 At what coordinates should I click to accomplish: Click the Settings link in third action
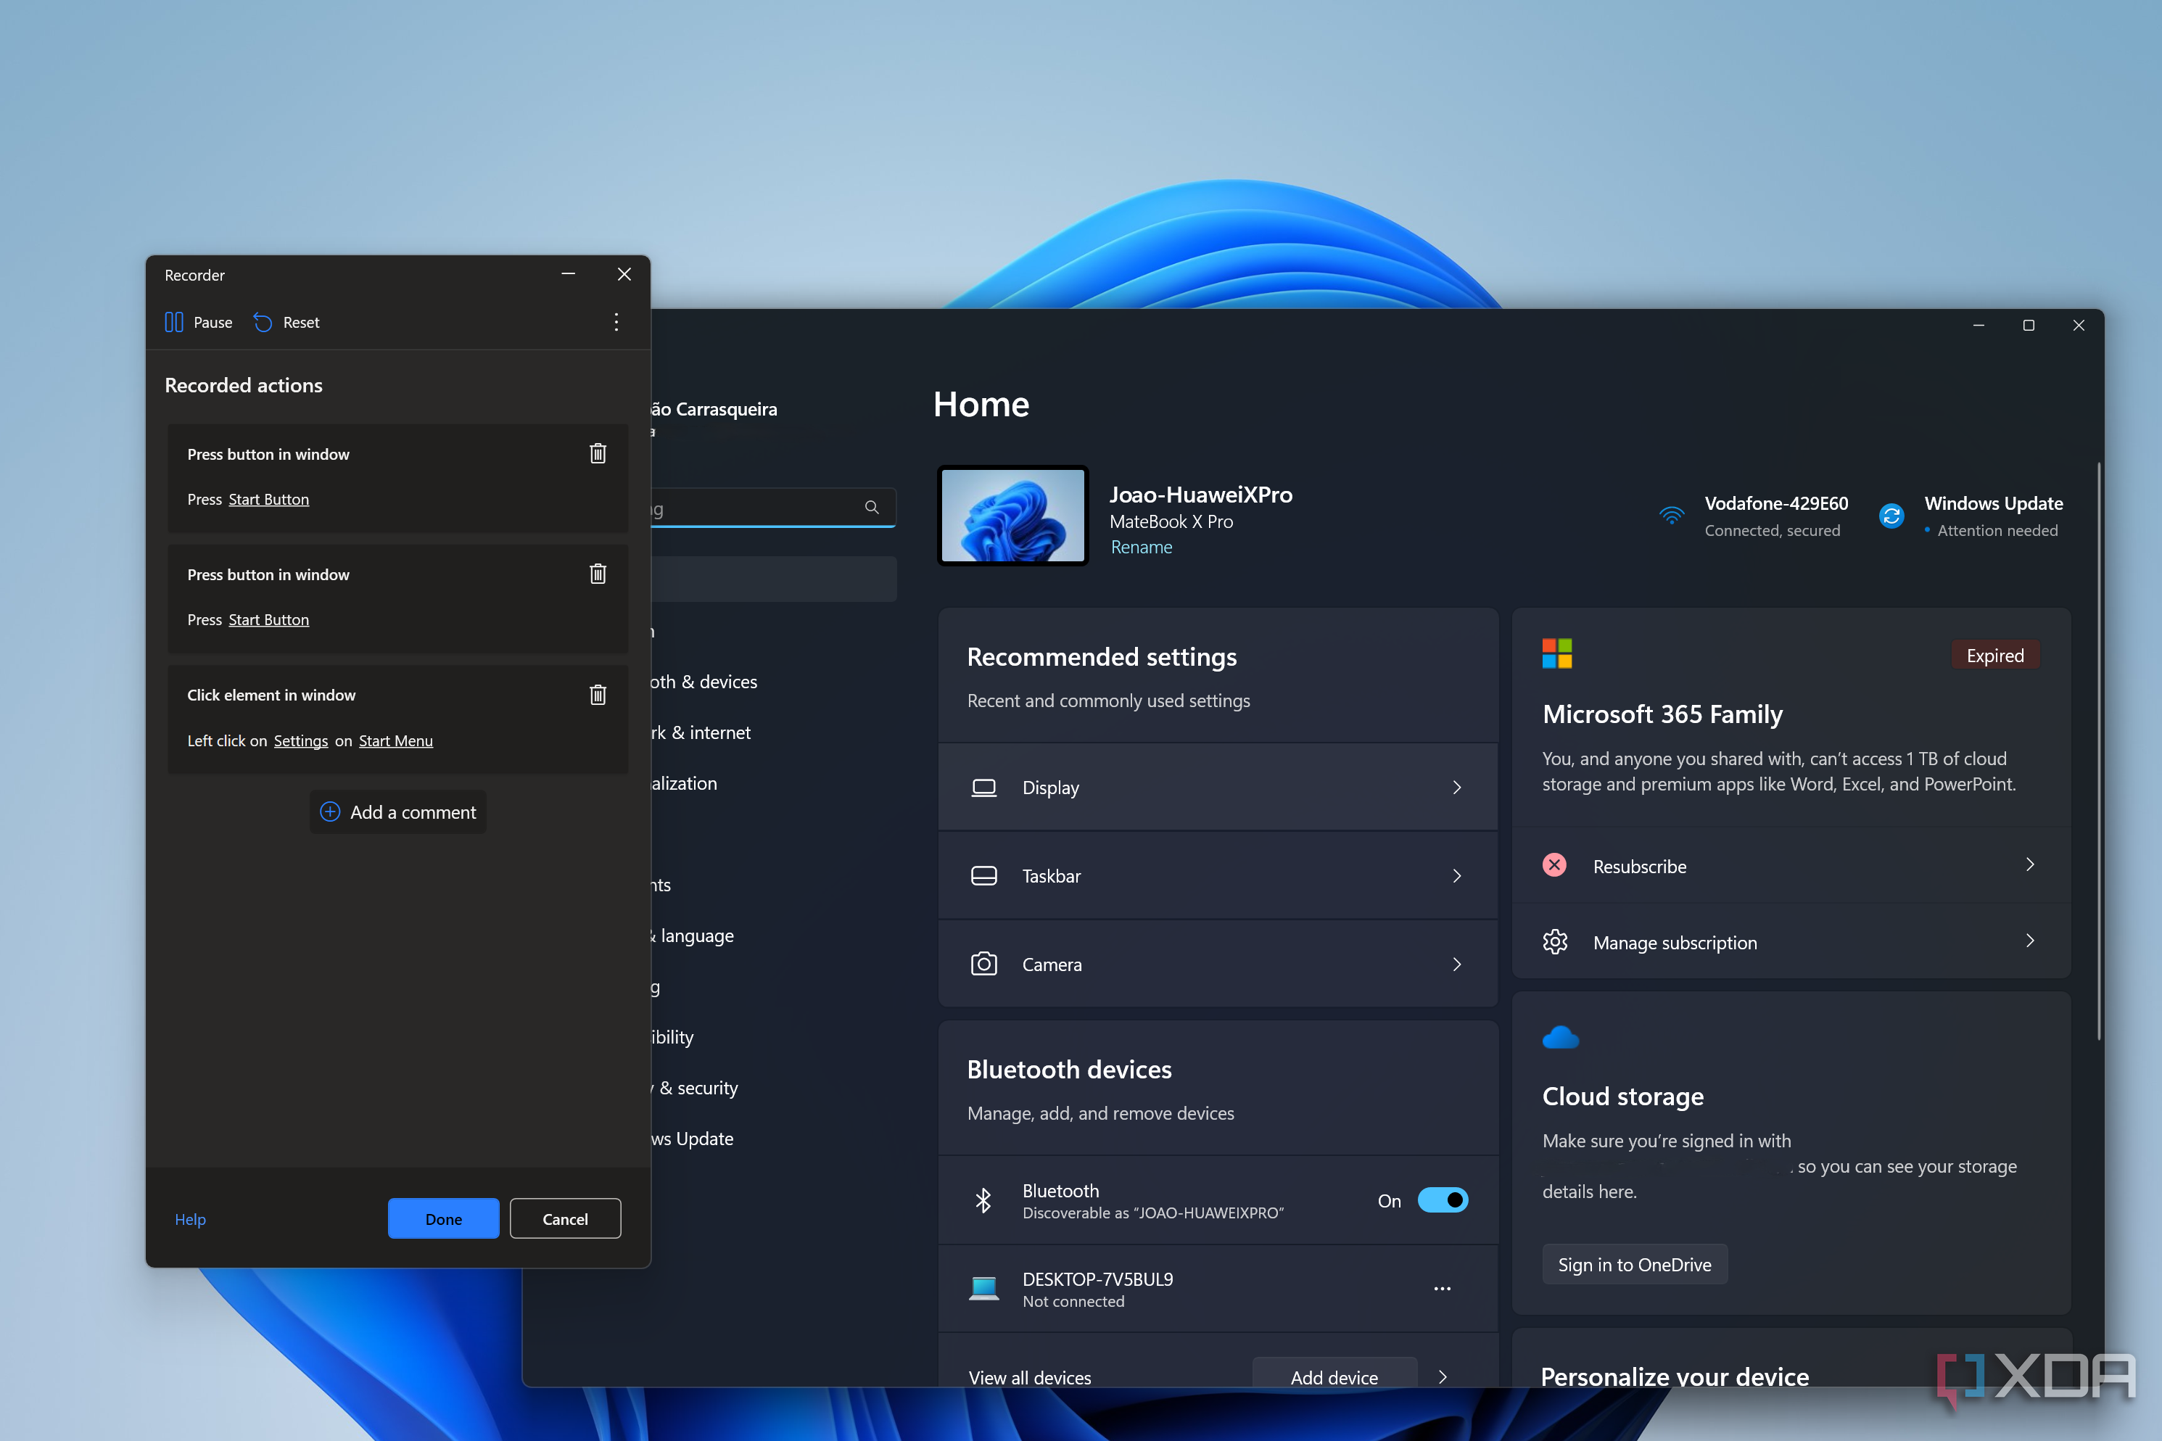pos(300,740)
